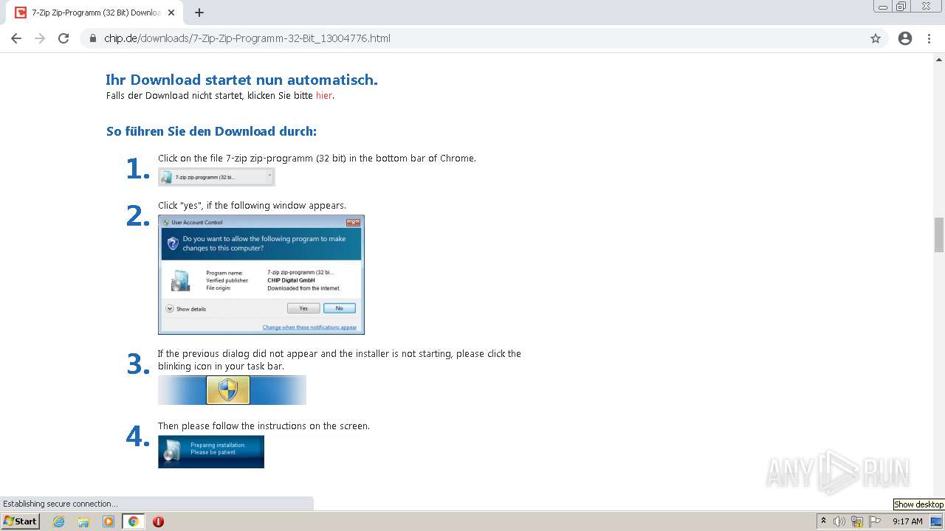The width and height of the screenshot is (945, 531).
Task: Click the 9:17 AM taskbar clock
Action: click(907, 521)
